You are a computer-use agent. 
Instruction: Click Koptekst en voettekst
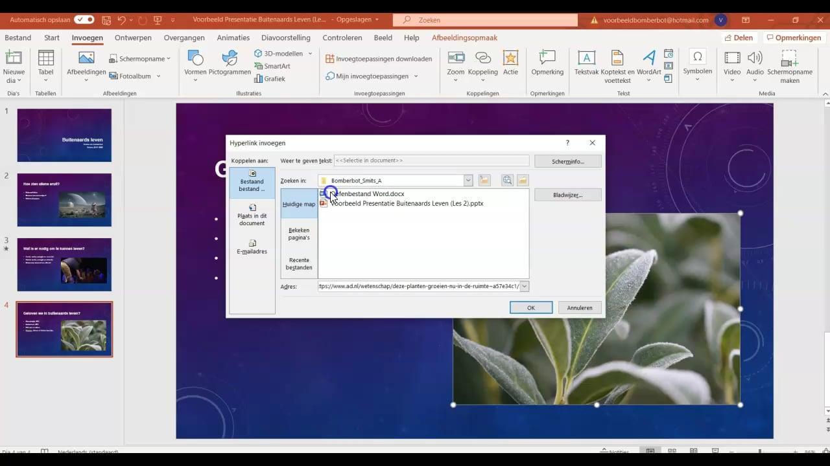[617, 67]
